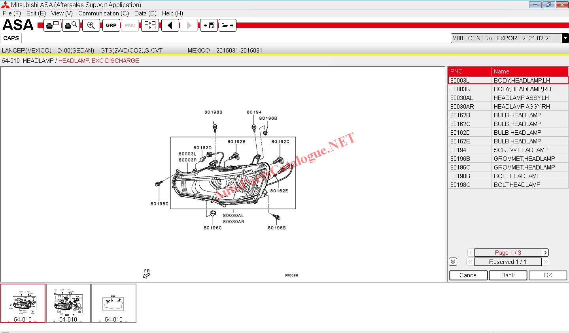Click the 54-010 HEADLAMP breadcrumb text
This screenshot has height=333, width=569.
click(x=28, y=60)
